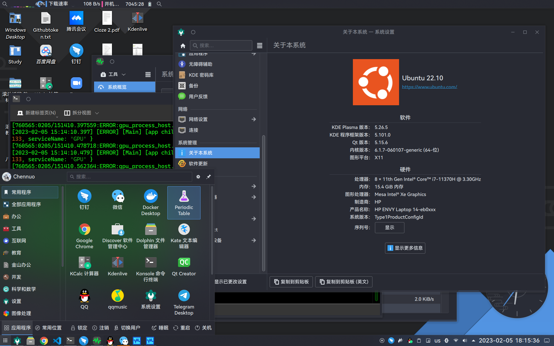
Task: Switch to the 应用程序 tab
Action: 17,328
